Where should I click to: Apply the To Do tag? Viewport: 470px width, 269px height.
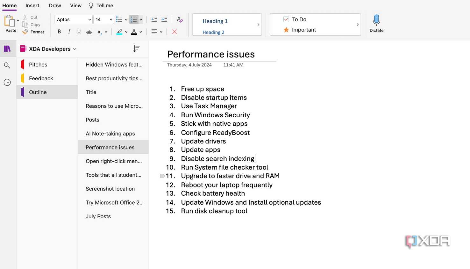[295, 19]
